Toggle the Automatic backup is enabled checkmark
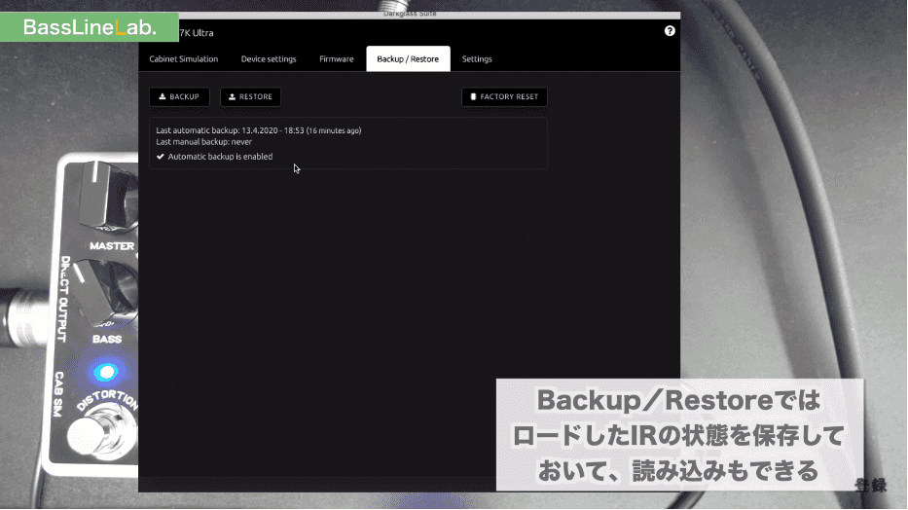908x510 pixels. tap(161, 157)
